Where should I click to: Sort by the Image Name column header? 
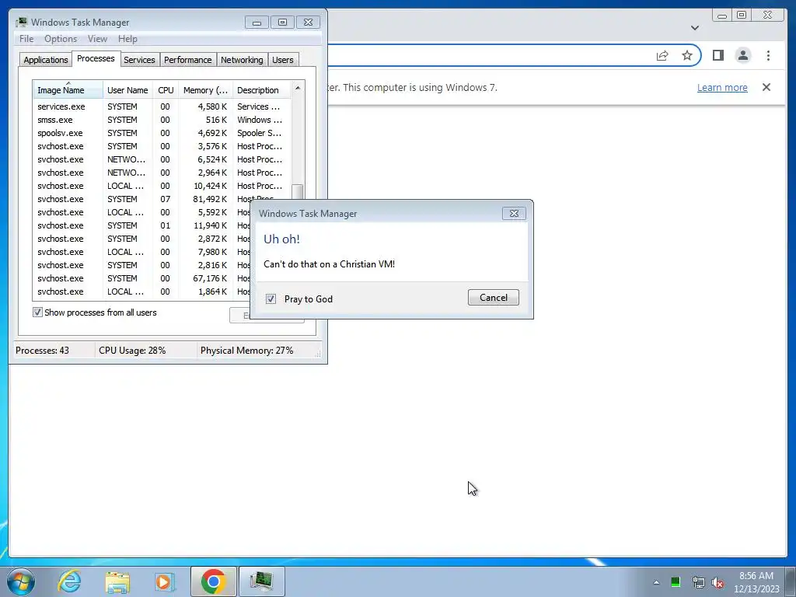point(68,90)
